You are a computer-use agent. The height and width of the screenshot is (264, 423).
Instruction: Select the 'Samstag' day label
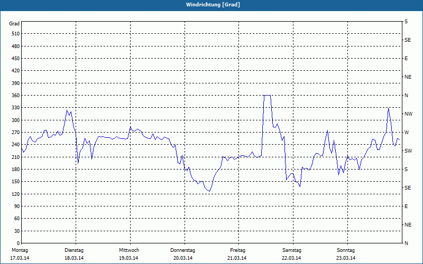(x=292, y=250)
